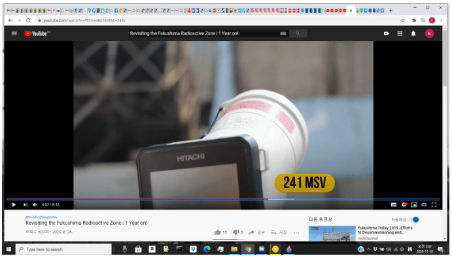Mute the video volume speaker
The height and width of the screenshot is (256, 452).
click(35, 204)
